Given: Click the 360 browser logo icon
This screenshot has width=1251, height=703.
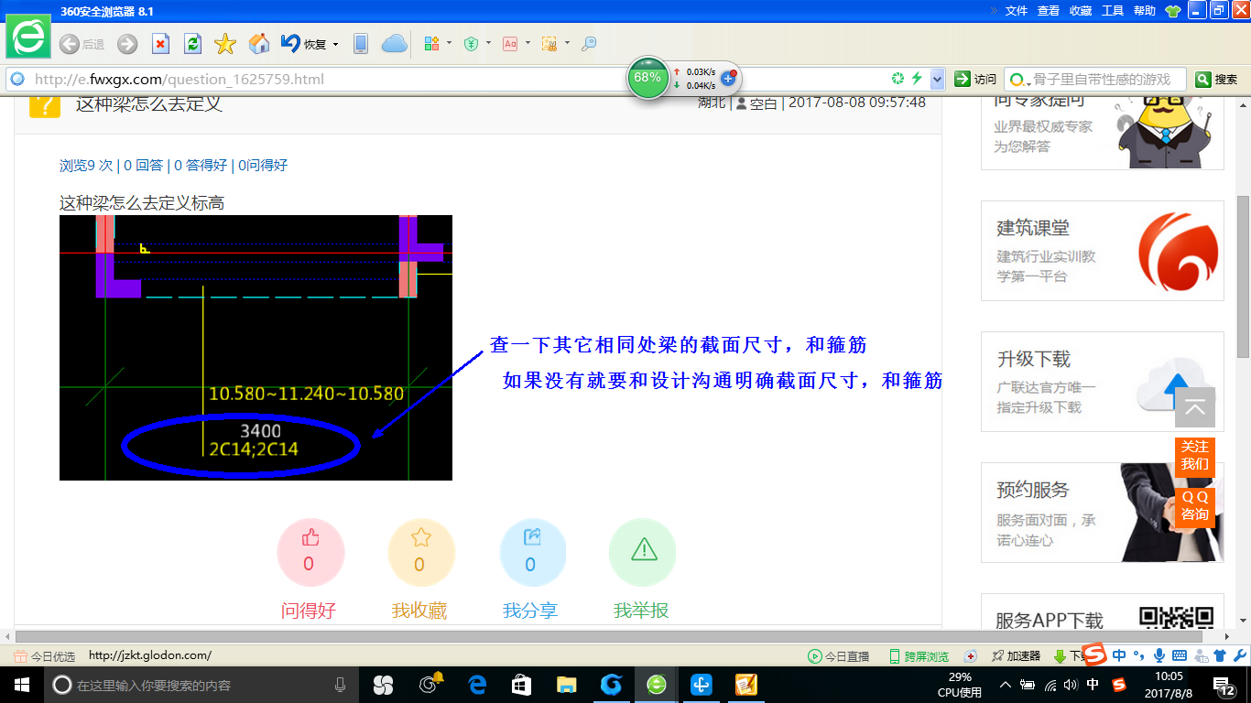Looking at the screenshot, I should click(x=28, y=38).
